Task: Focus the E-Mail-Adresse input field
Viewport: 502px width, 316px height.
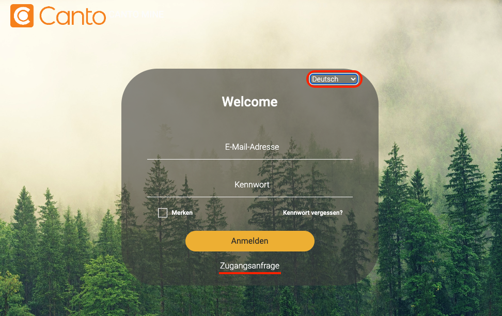Action: (250, 147)
